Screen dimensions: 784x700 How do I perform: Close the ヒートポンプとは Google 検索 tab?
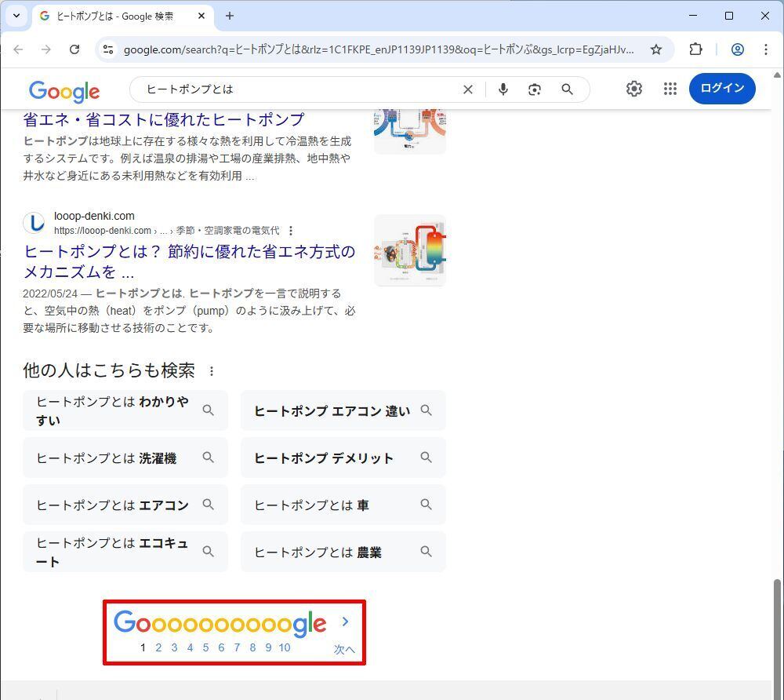click(x=201, y=16)
